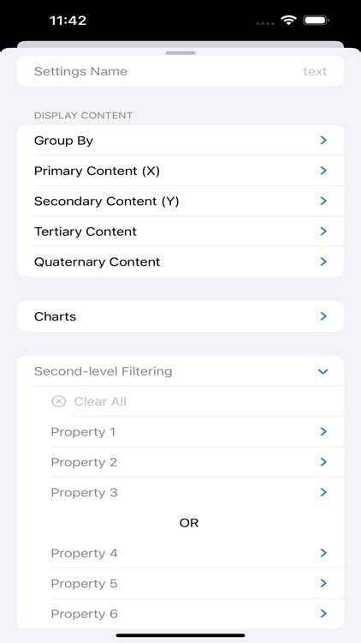Tap the Clear All text button

[100, 401]
